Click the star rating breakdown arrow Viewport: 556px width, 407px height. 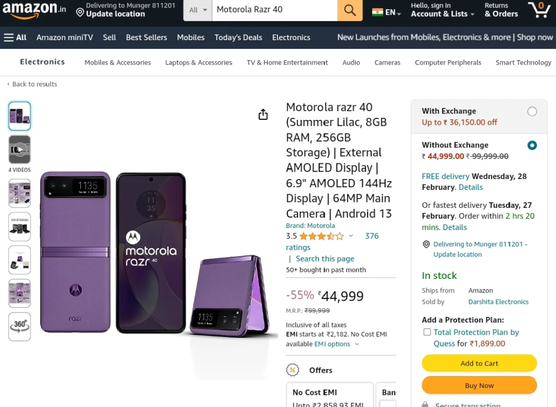[x=351, y=236]
